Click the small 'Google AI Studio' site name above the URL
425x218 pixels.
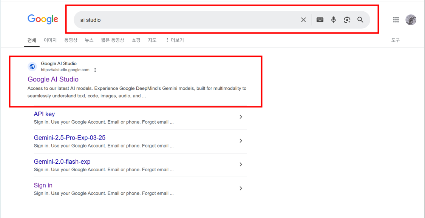[x=59, y=64]
